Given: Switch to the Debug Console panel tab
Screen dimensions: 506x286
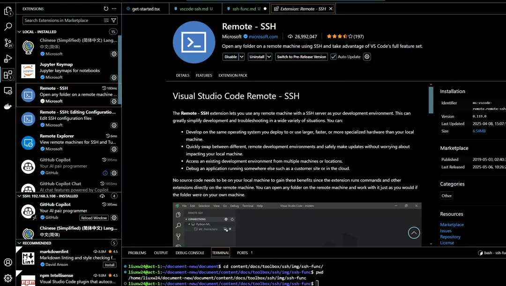Looking at the screenshot, I should click(x=190, y=253).
